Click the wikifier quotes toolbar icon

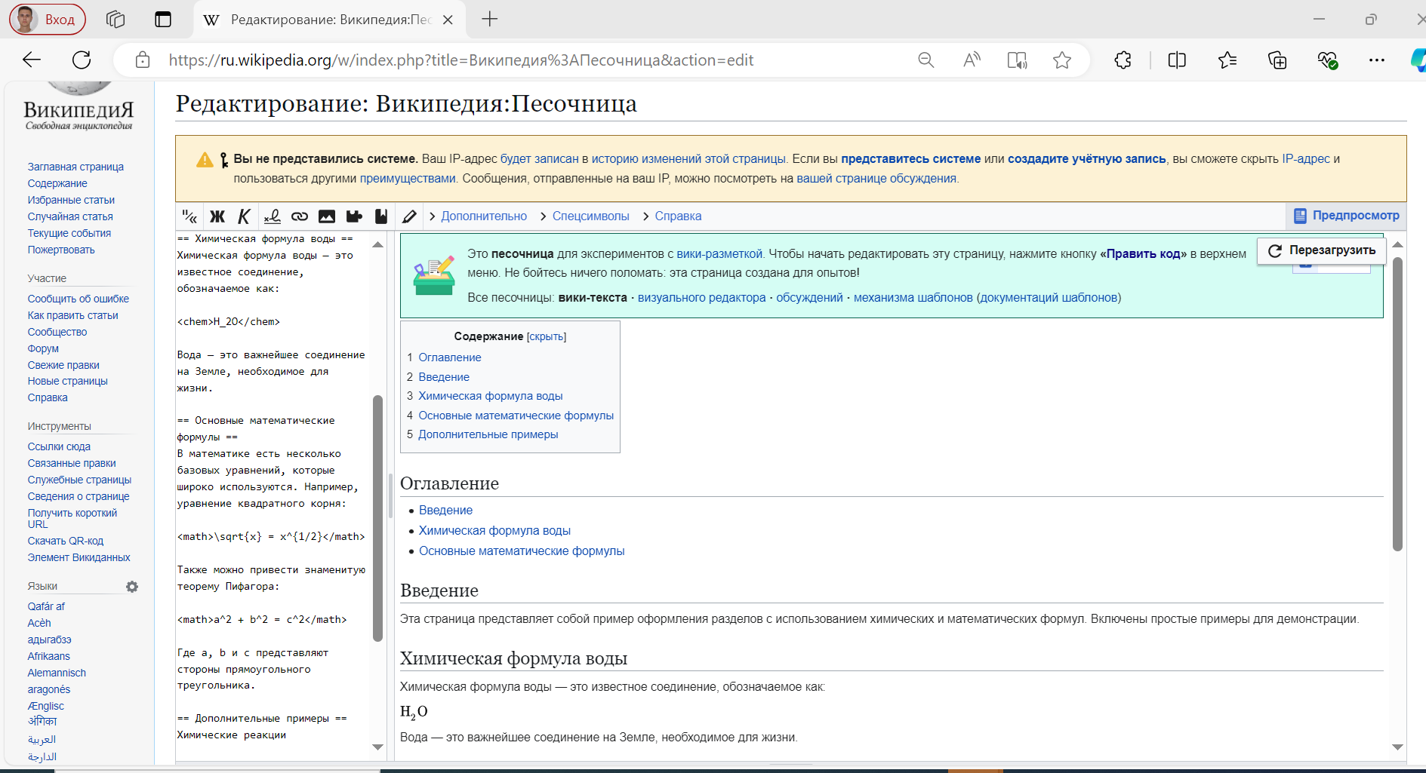click(189, 216)
